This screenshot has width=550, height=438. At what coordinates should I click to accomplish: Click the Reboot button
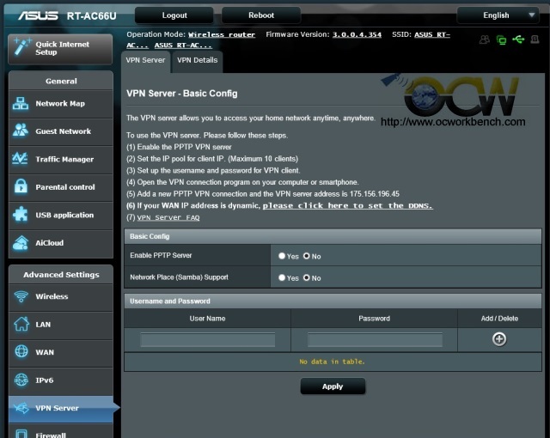tap(261, 15)
